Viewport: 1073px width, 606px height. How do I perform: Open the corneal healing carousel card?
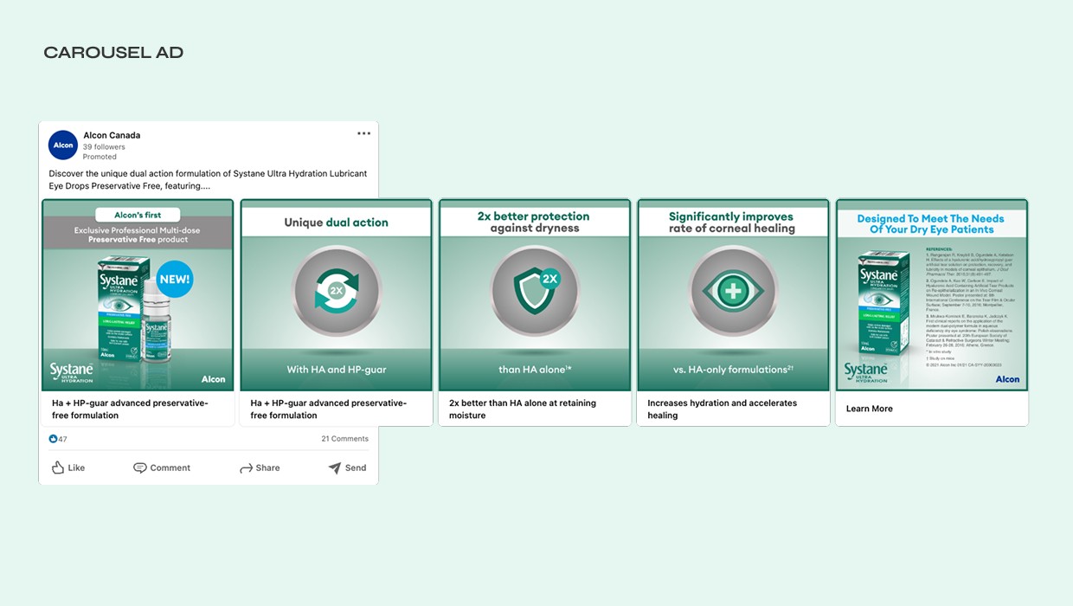click(734, 295)
